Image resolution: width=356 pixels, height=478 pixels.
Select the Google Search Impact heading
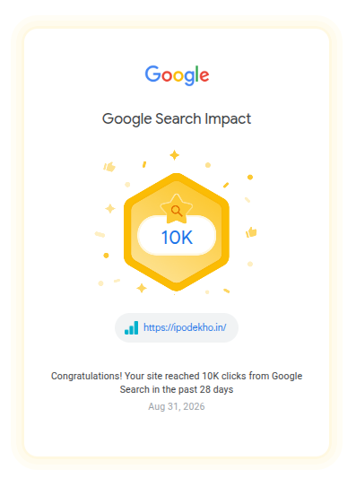point(177,119)
